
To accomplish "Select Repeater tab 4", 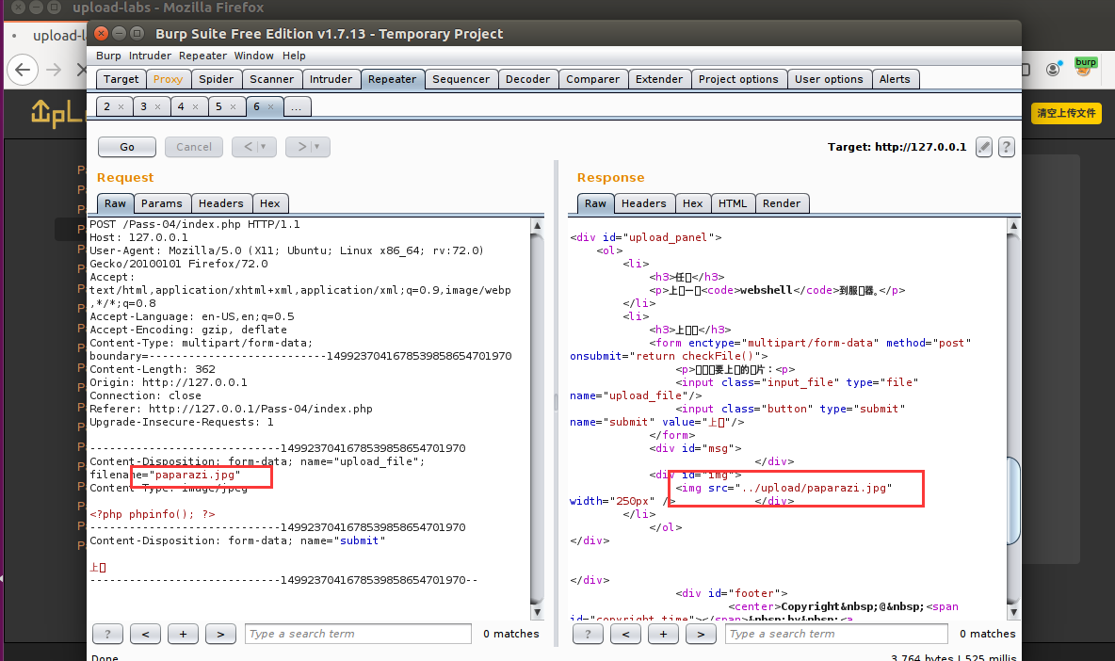I will [x=181, y=107].
